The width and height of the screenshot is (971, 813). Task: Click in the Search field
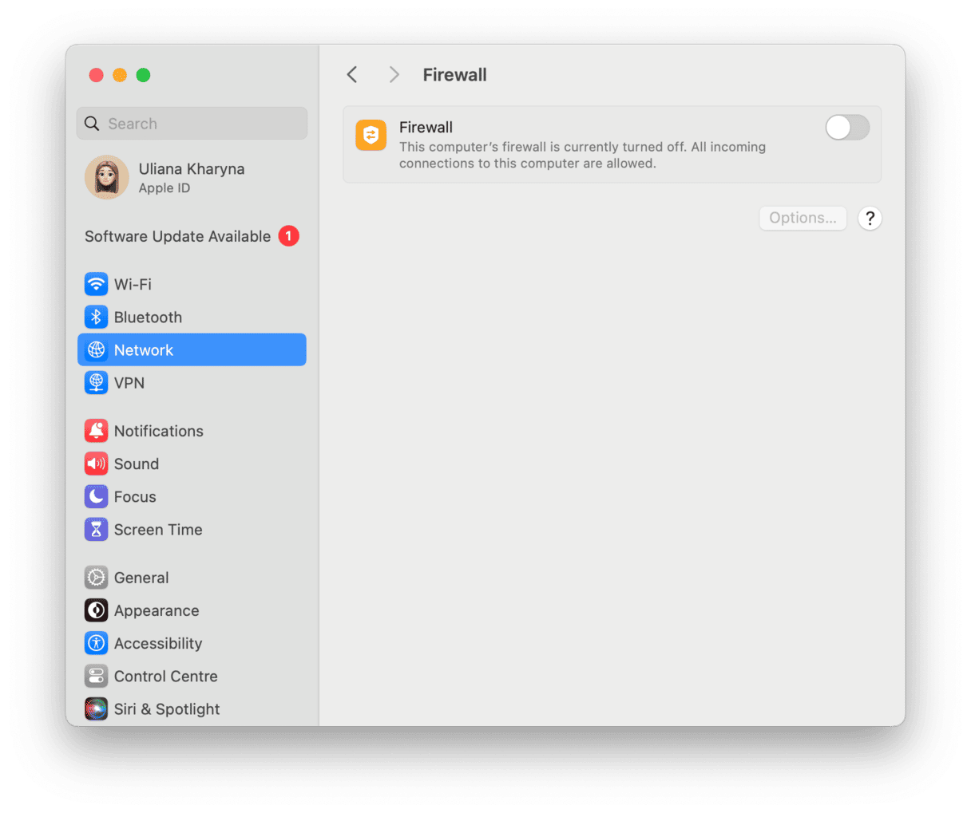coord(192,124)
